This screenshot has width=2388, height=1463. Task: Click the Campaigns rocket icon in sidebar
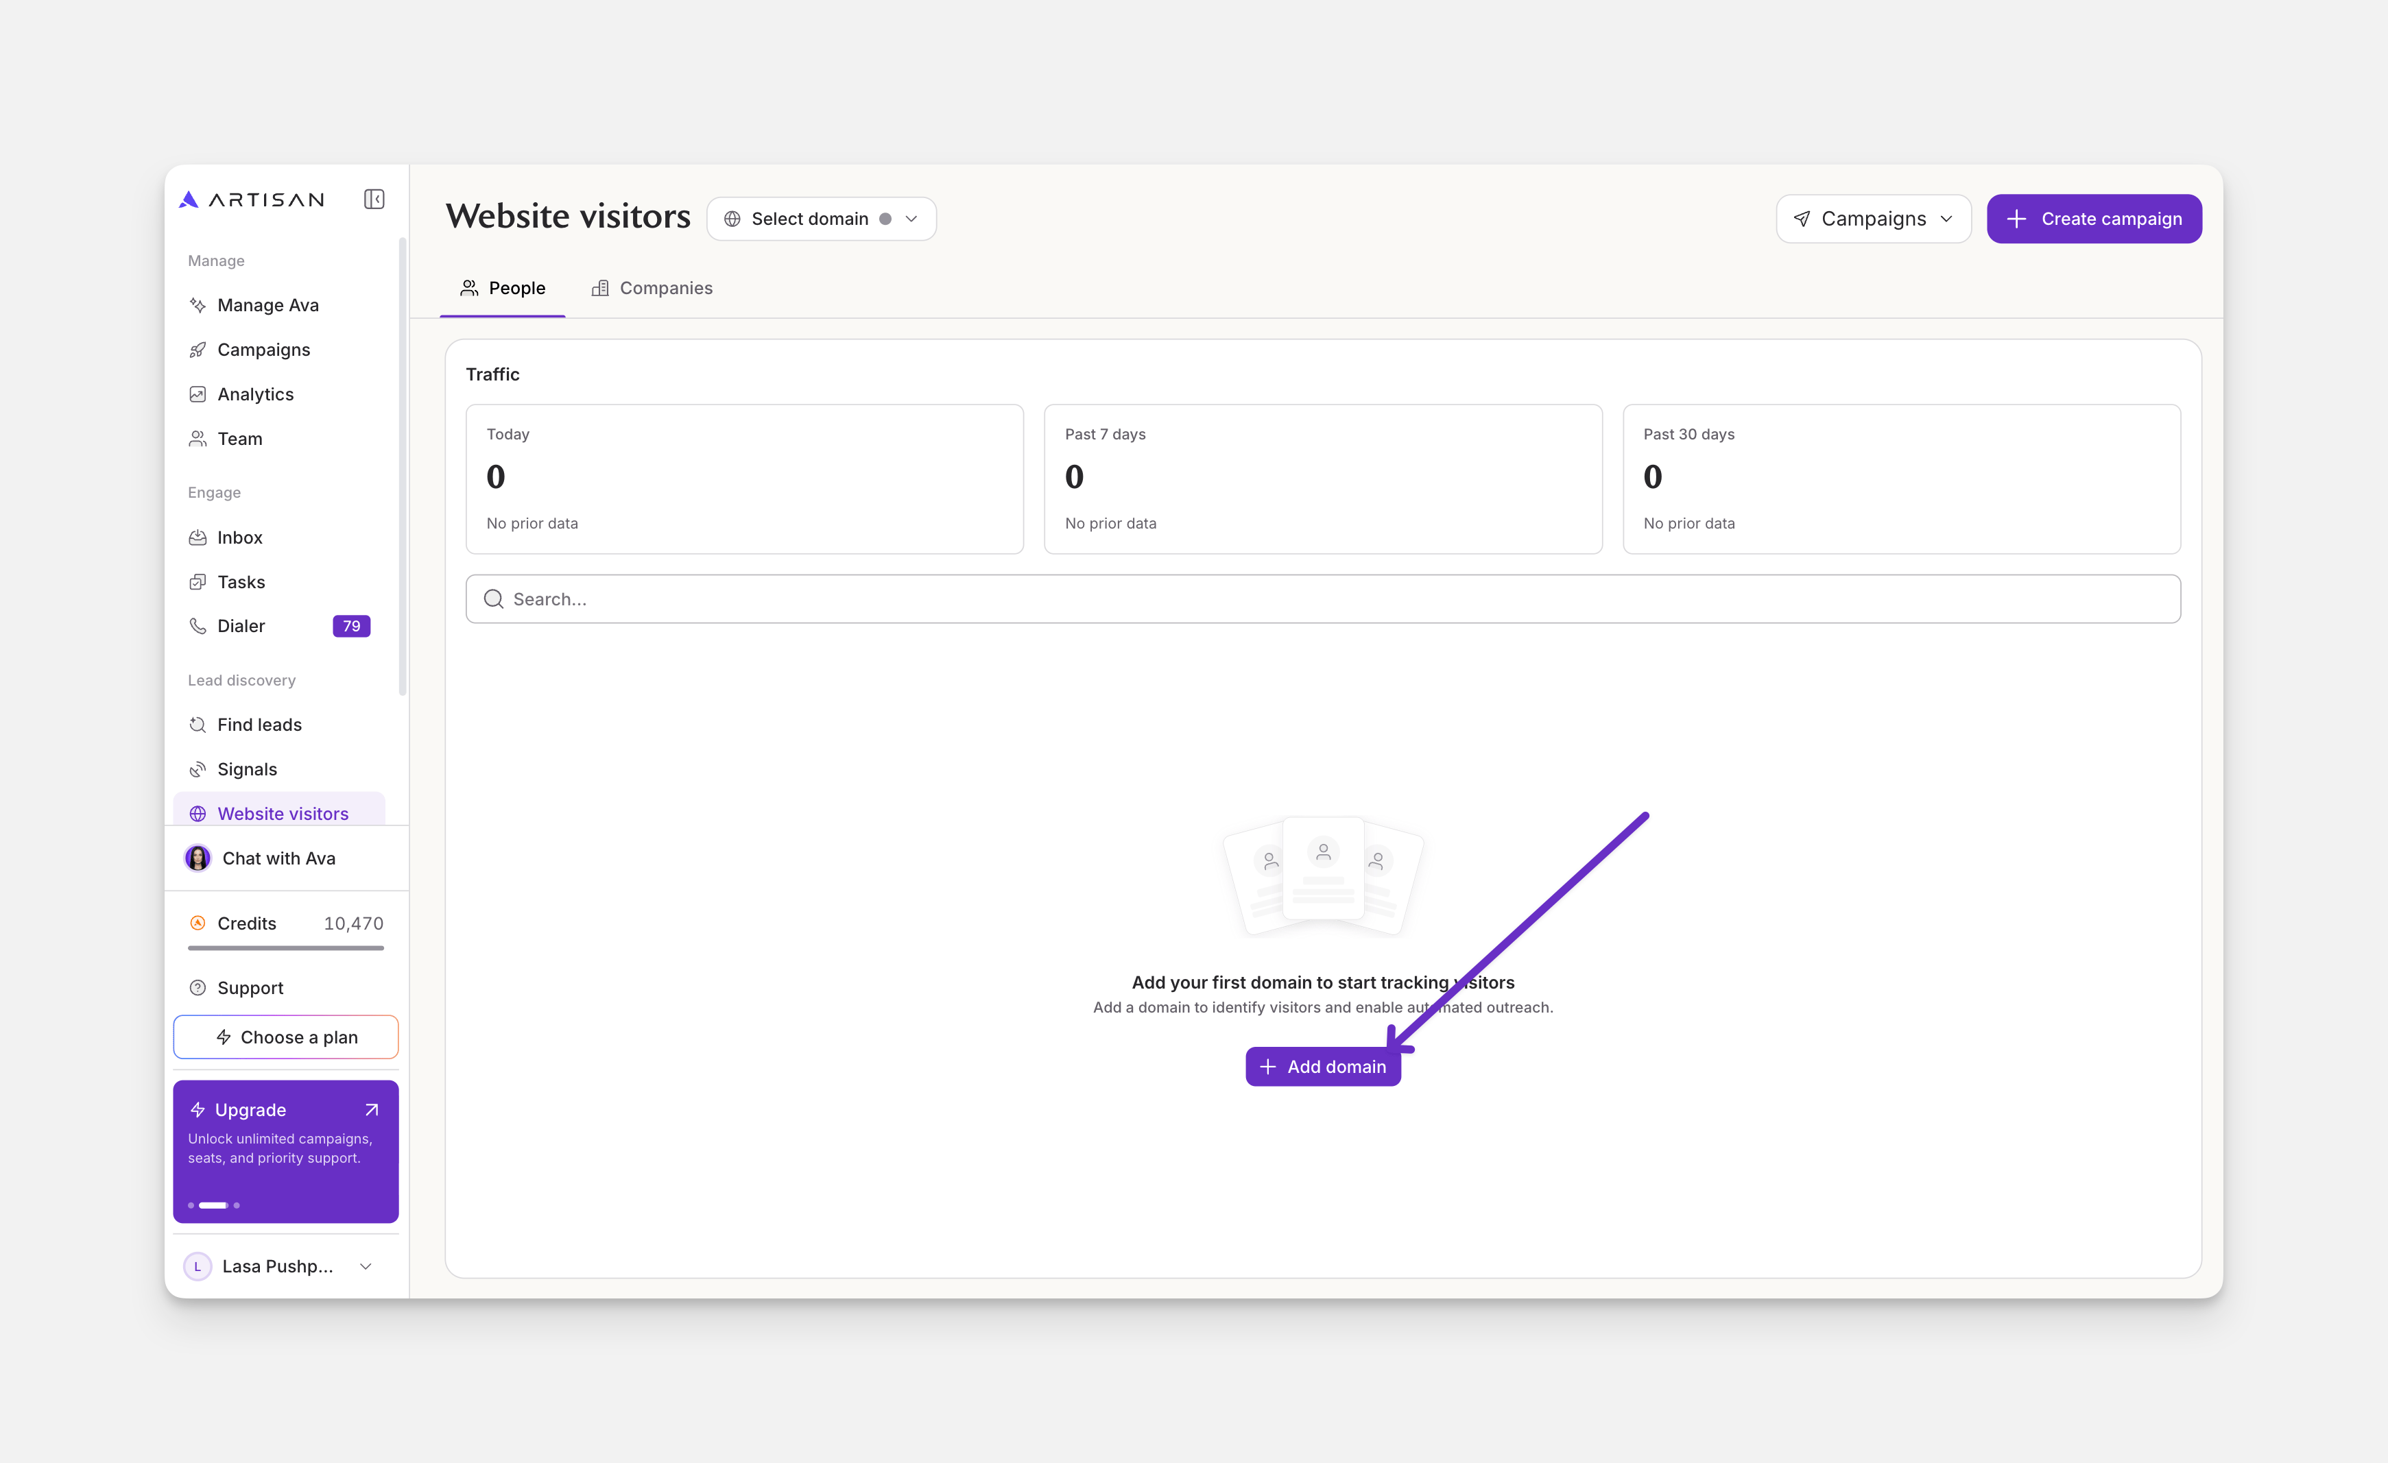click(198, 350)
